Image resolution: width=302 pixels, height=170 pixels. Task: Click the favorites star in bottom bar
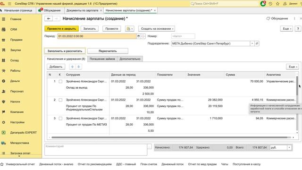(x=2, y=164)
